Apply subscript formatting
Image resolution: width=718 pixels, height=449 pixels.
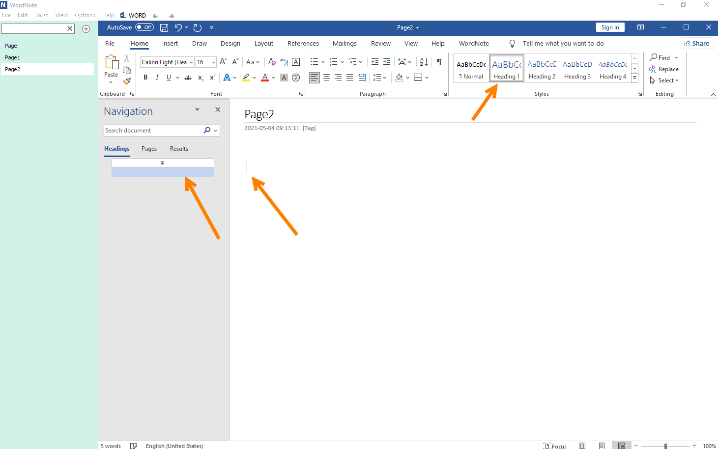coord(201,78)
